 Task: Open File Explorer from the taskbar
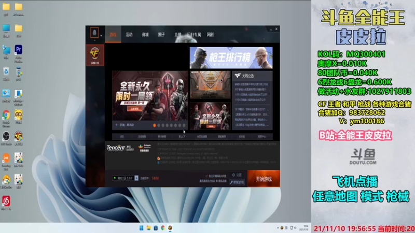[148, 228]
